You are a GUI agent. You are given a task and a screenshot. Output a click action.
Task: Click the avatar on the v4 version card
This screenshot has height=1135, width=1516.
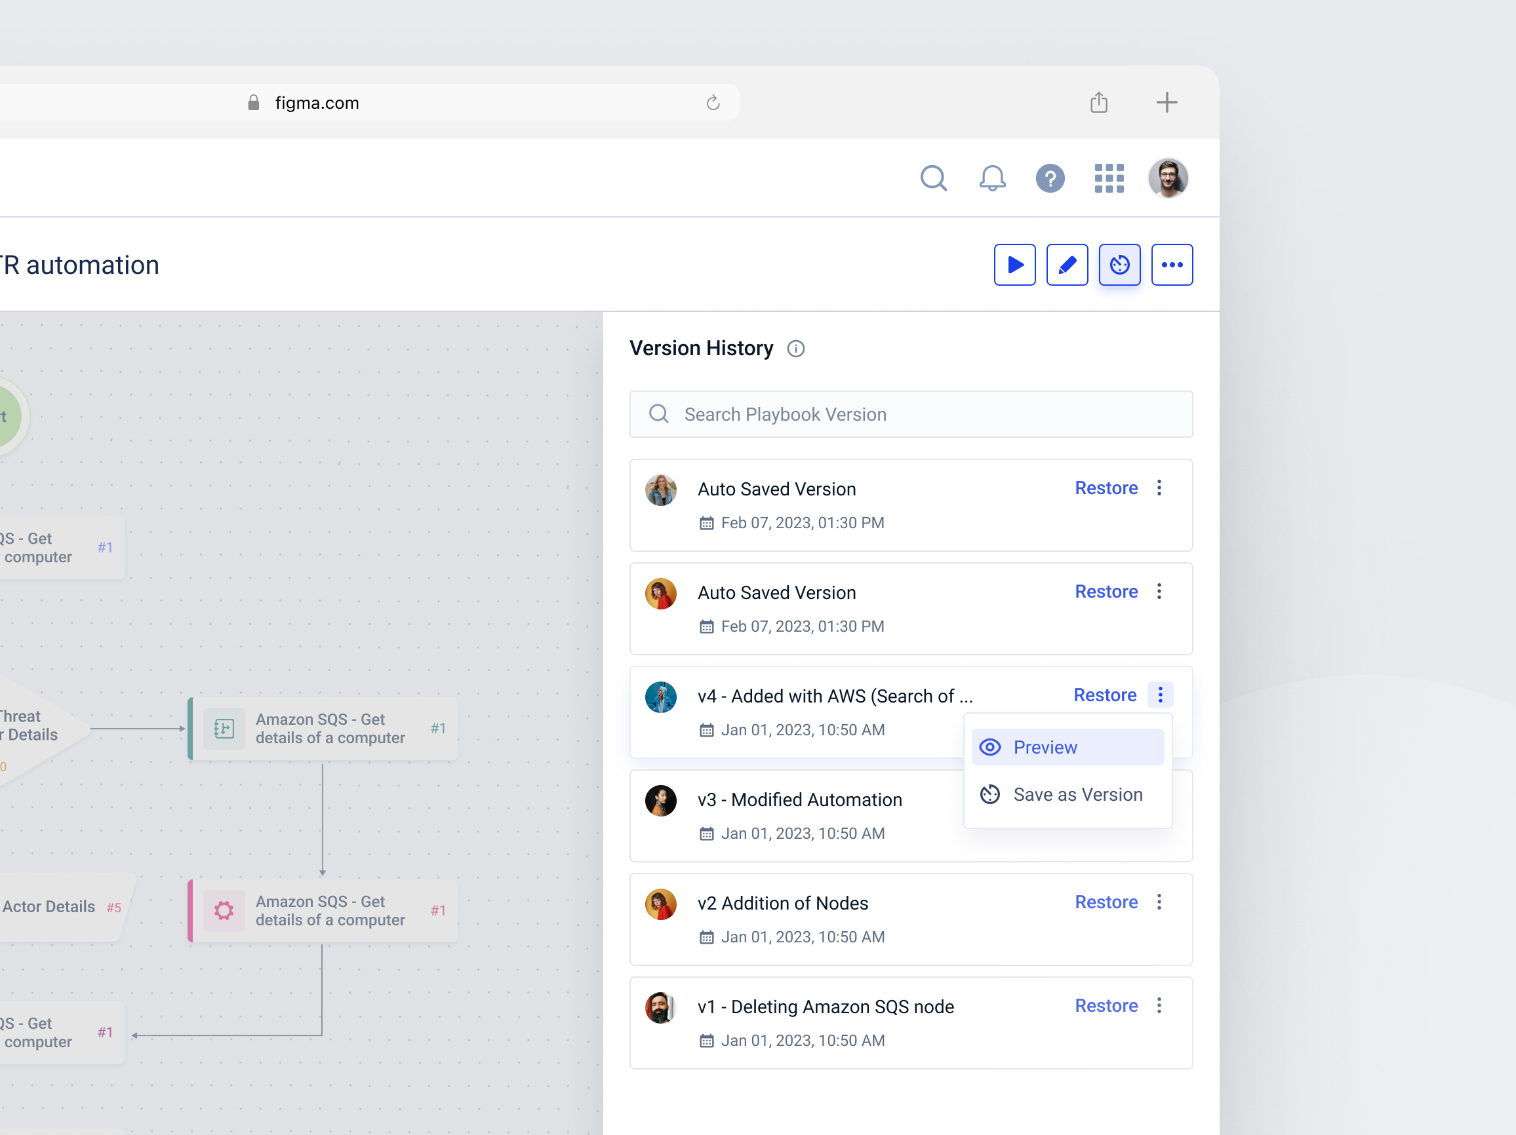click(661, 697)
